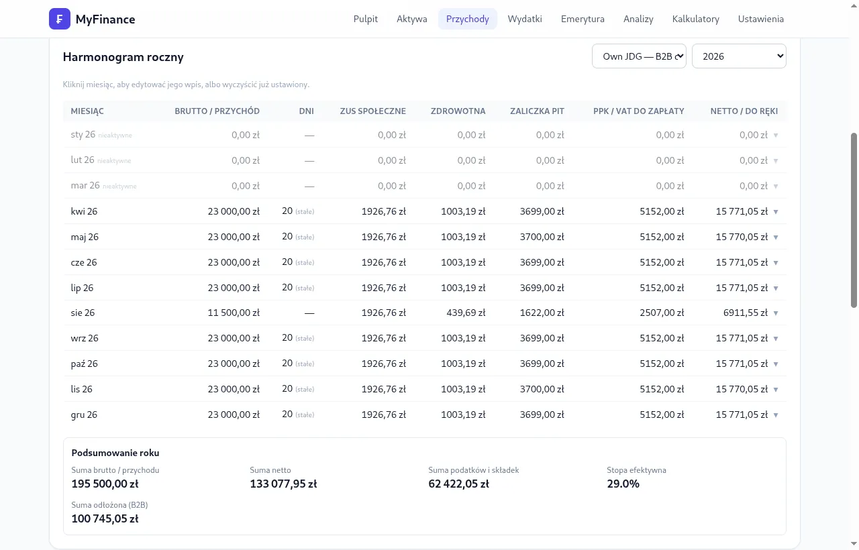Open the Pulpit tab
The width and height of the screenshot is (859, 550).
click(366, 19)
